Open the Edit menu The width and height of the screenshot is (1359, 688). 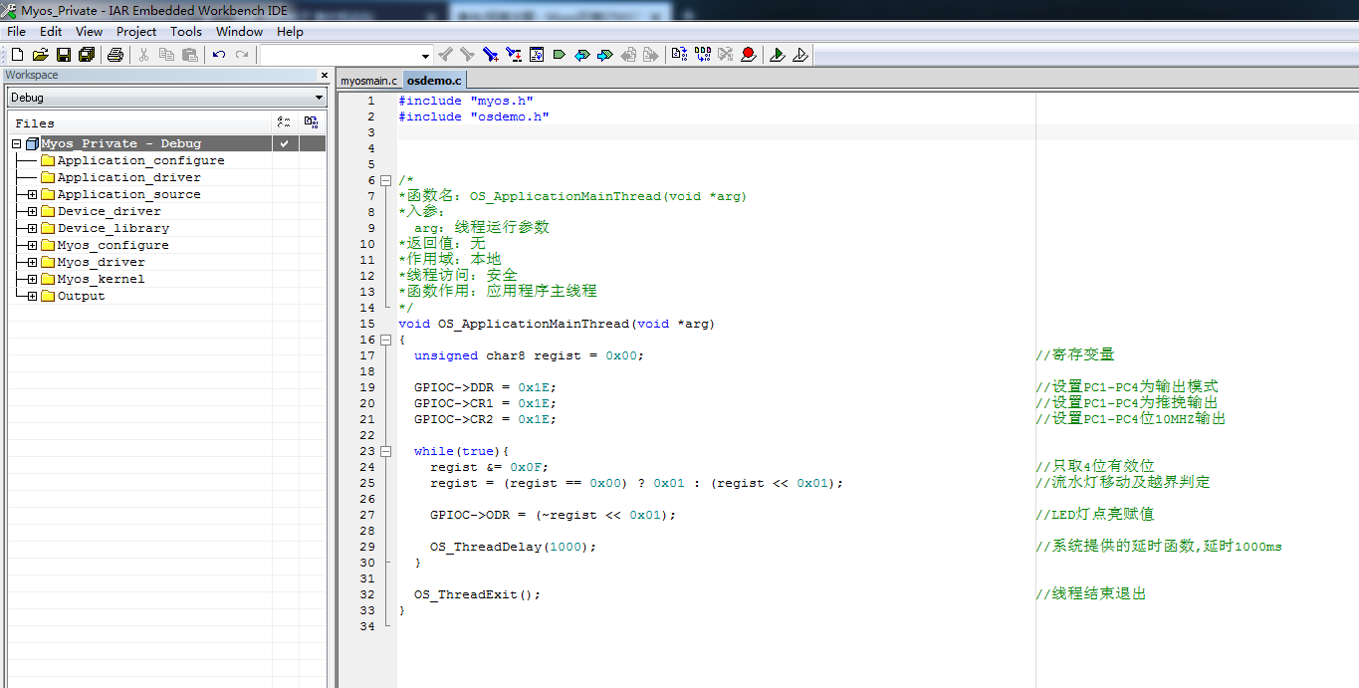click(51, 31)
